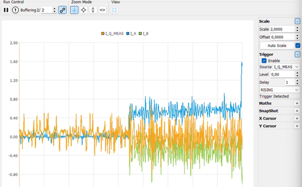
Task: Click the -0.80 y-axis label
Action: [x=13, y=175]
